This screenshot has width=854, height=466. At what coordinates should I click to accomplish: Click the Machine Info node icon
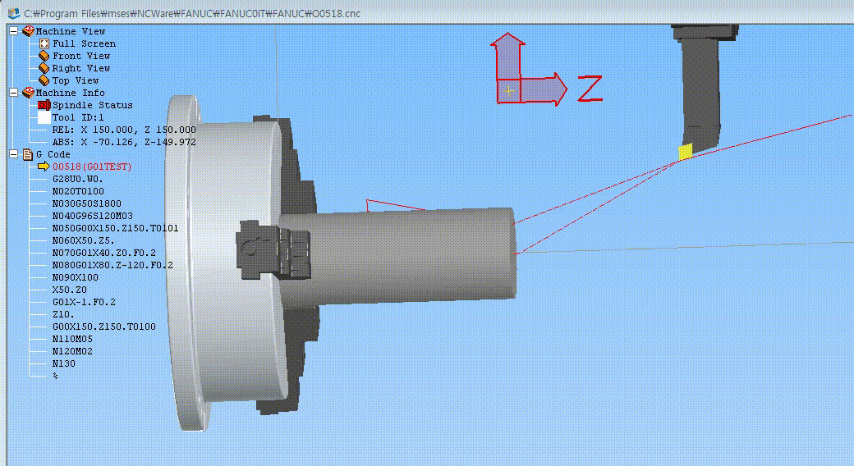point(28,93)
